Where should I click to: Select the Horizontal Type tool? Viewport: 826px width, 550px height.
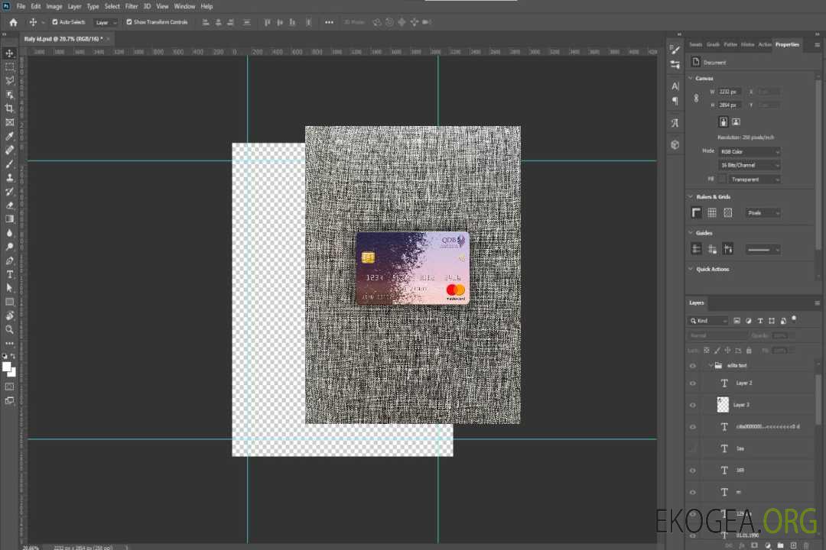10,274
